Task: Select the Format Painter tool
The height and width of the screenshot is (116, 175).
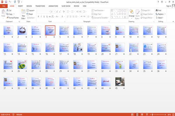Action: point(13,18)
